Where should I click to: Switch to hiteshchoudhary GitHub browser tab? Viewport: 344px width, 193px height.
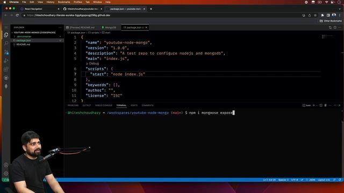click(x=83, y=9)
